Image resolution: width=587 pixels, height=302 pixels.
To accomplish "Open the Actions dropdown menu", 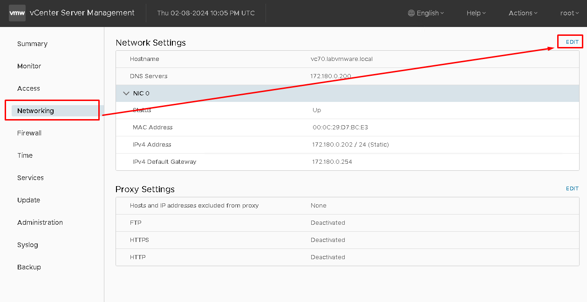I will pos(523,13).
